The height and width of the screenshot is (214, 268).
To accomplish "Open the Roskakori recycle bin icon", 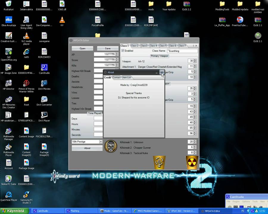I will (x=9, y=5).
